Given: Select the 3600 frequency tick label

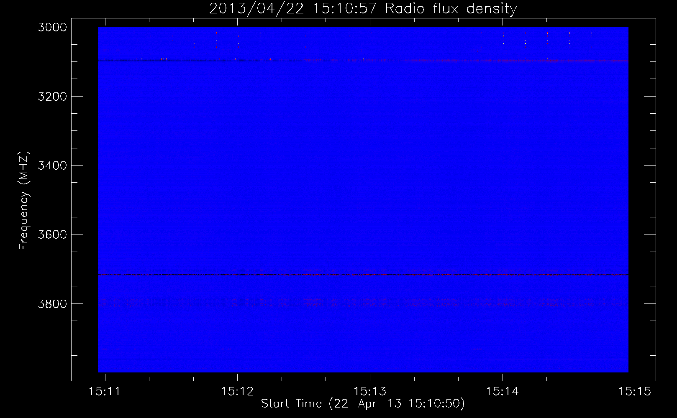Looking at the screenshot, I should coord(52,234).
